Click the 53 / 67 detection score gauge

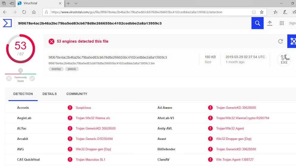click(20, 49)
